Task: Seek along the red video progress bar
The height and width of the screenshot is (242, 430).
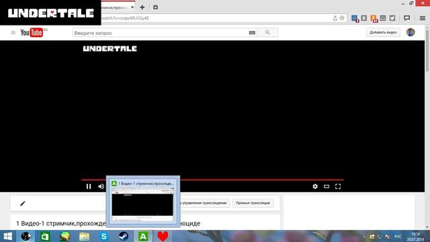Action: tap(212, 179)
